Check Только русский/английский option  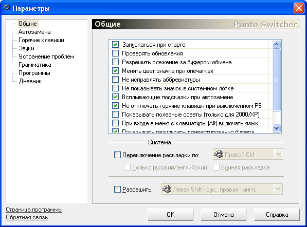(127, 167)
